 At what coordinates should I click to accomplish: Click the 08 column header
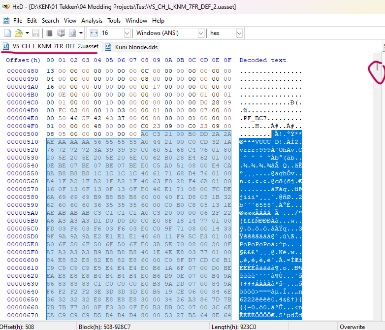pyautogui.click(x=145, y=60)
